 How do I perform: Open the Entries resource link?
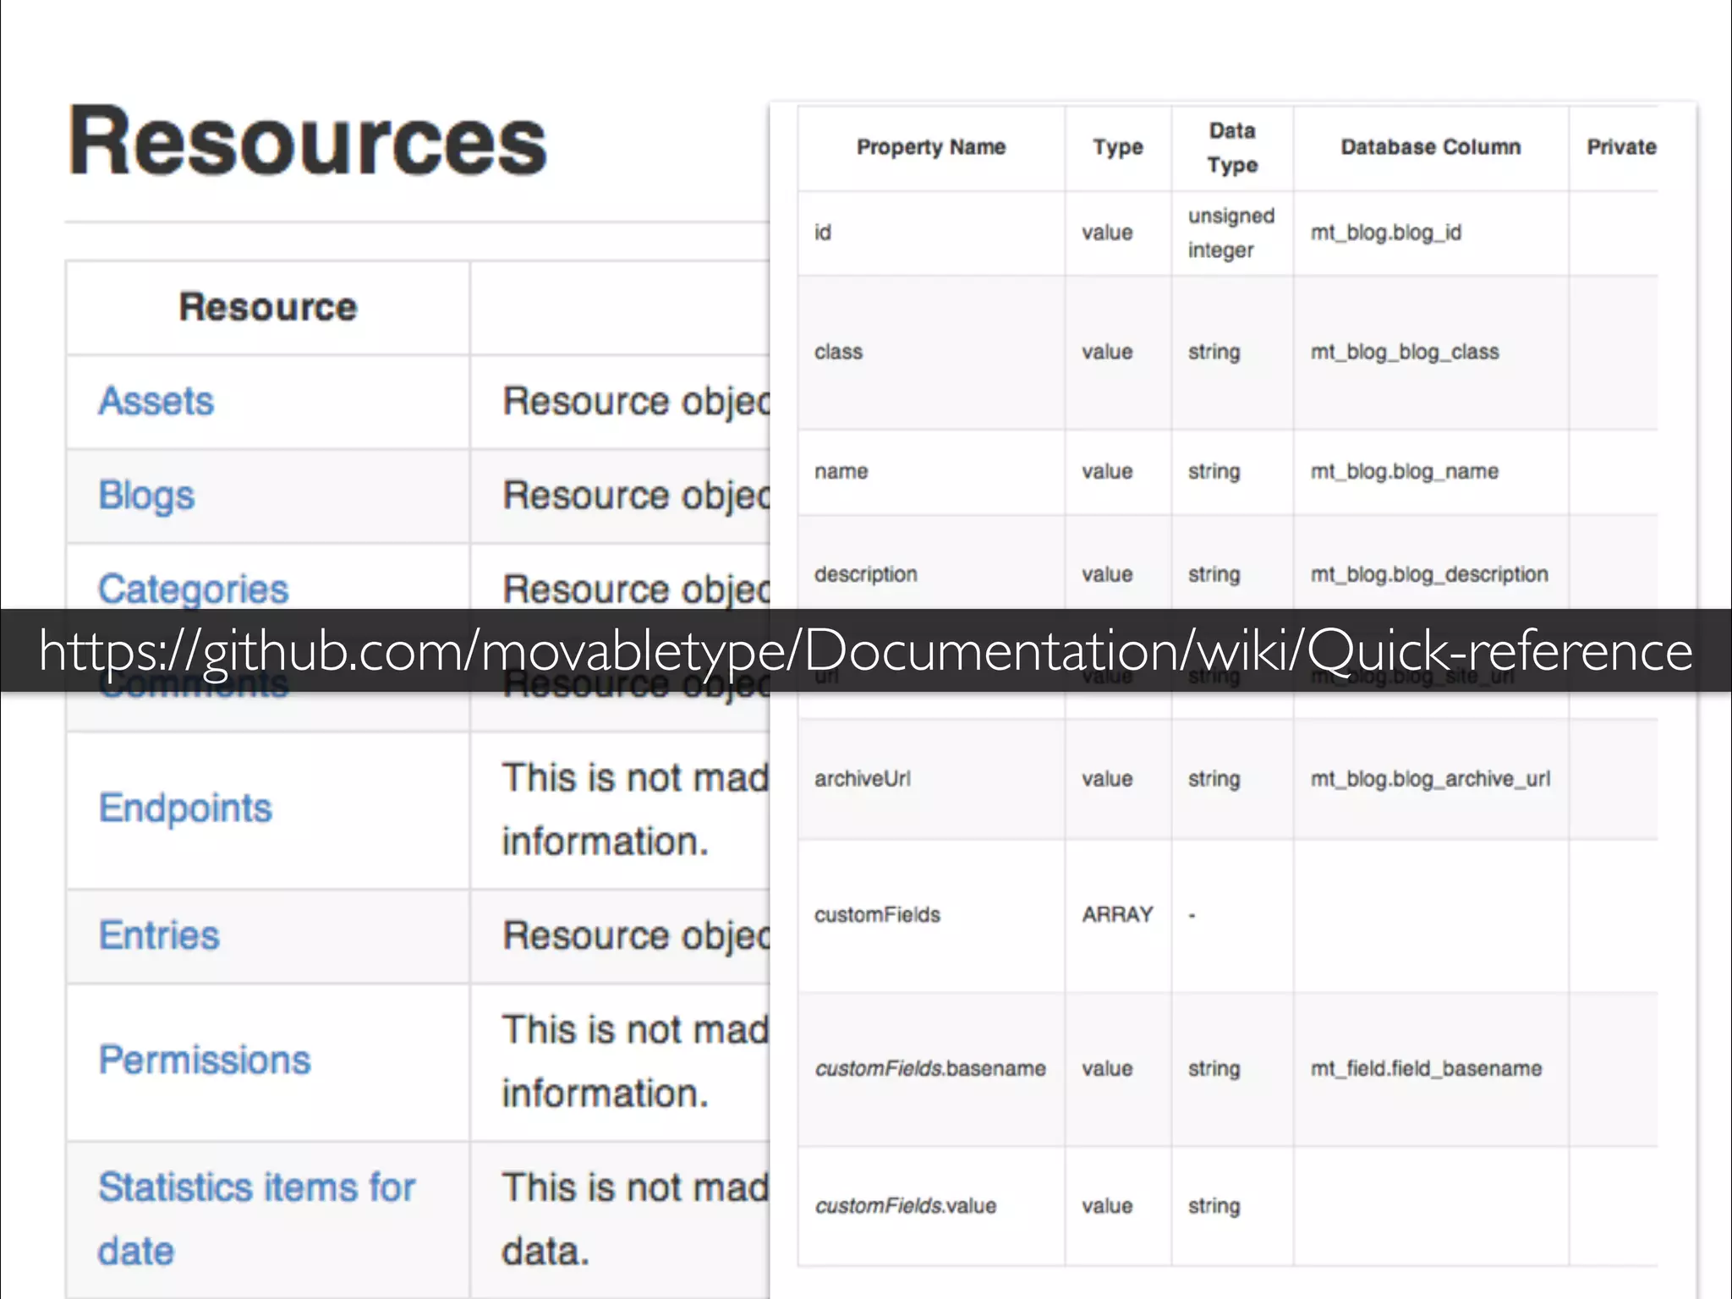pos(159,935)
